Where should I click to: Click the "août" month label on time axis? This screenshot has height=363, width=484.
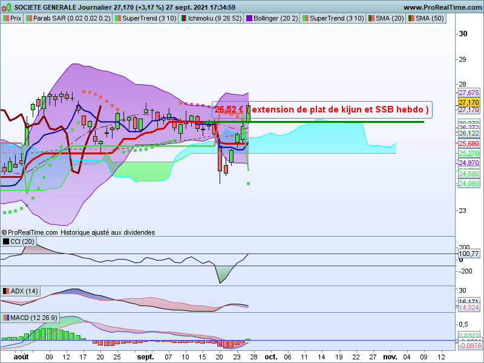point(21,357)
